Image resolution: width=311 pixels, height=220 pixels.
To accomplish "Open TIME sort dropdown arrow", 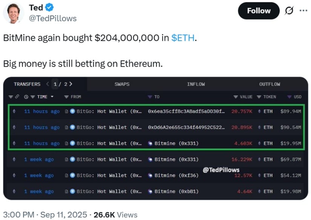I will click(52, 97).
